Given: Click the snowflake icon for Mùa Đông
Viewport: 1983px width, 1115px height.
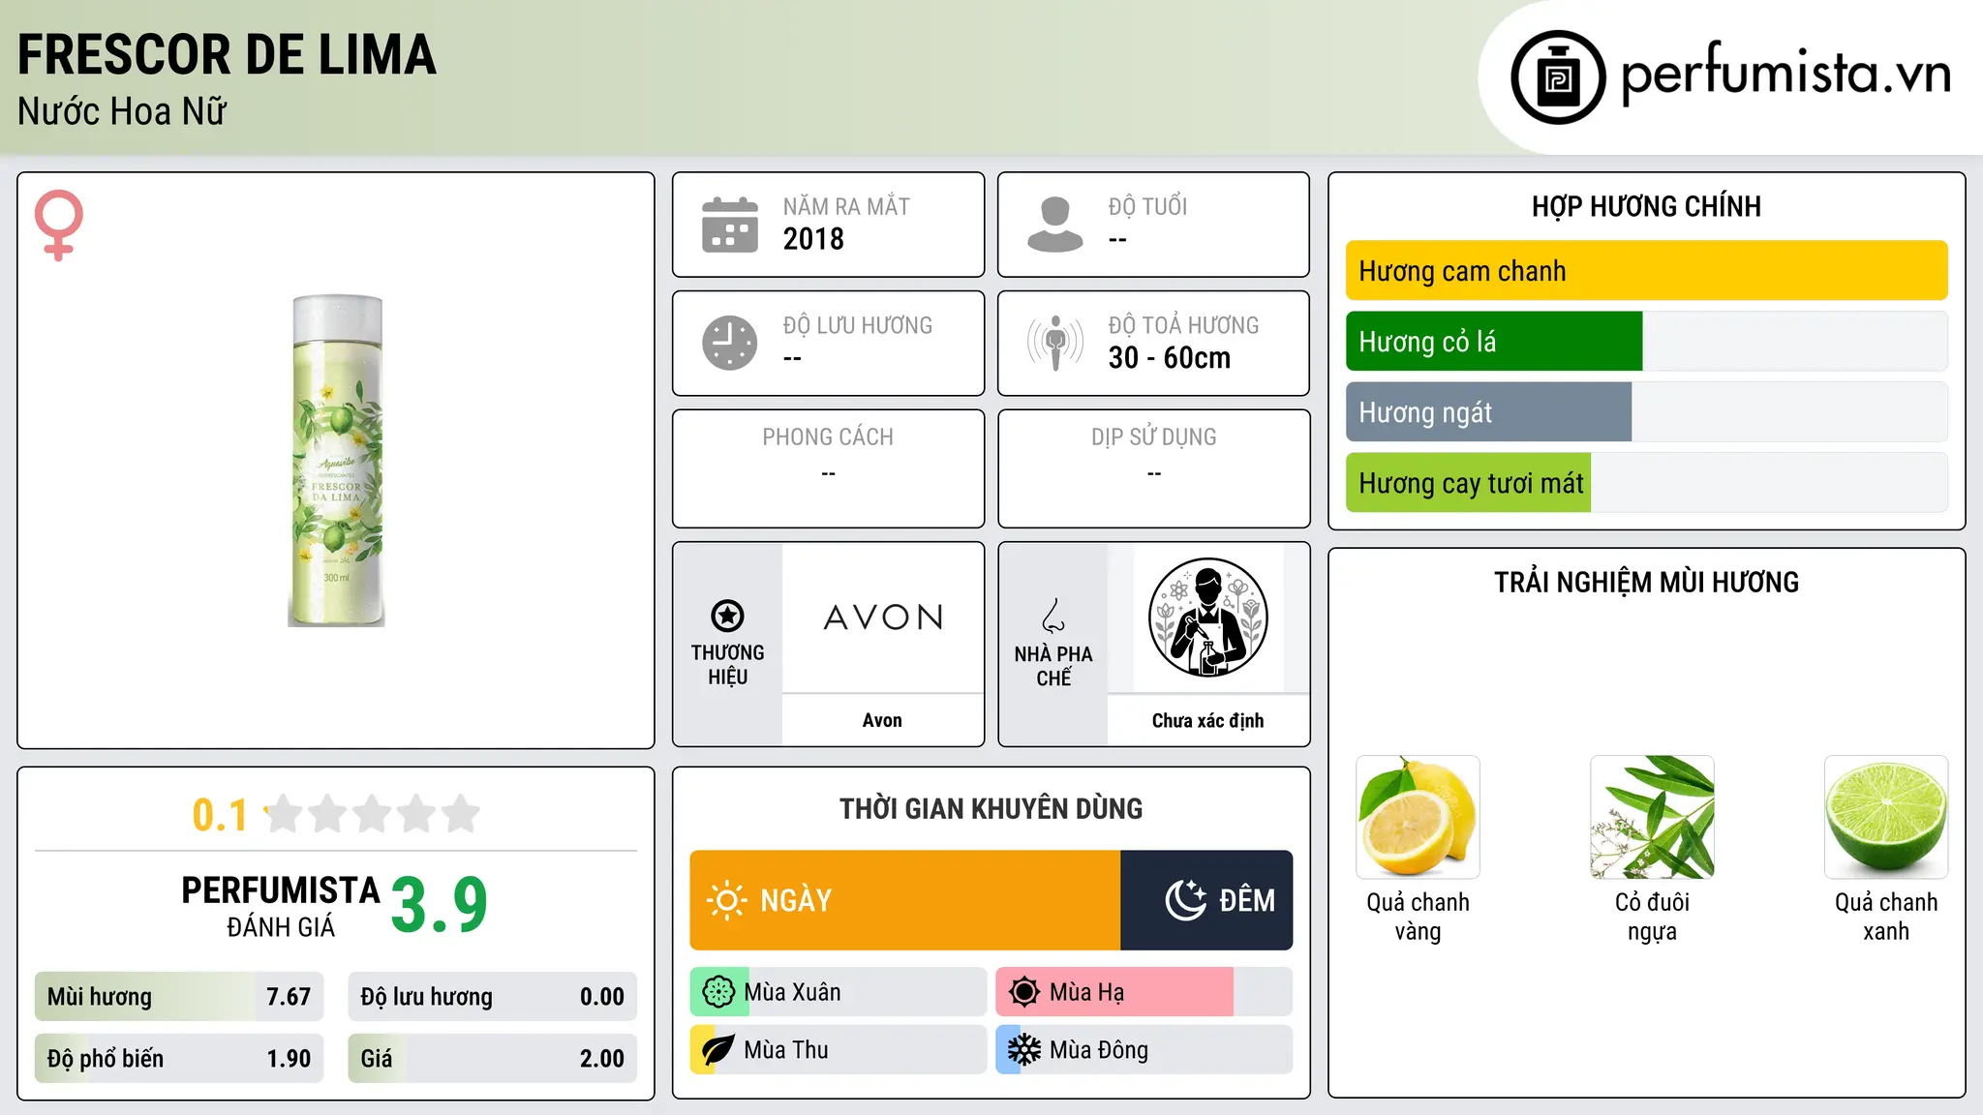Looking at the screenshot, I should [x=1024, y=1050].
